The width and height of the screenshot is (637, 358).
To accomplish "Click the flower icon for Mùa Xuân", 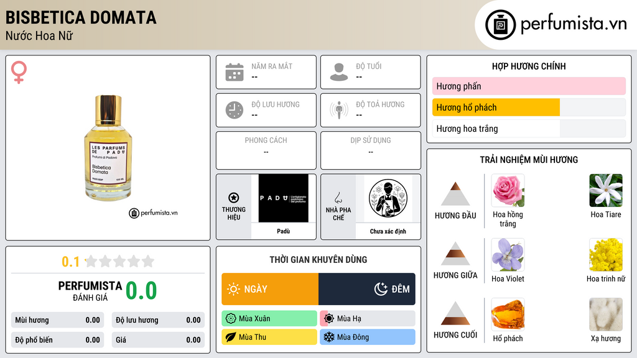I will tap(231, 319).
